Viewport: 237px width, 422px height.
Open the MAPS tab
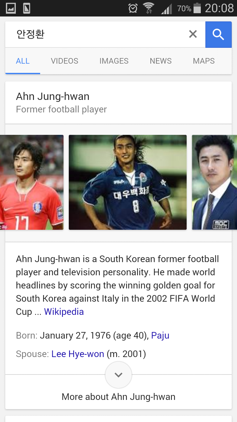204,61
